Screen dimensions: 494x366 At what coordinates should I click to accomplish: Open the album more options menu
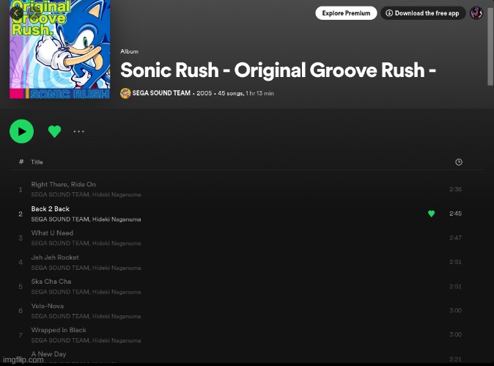[x=78, y=131]
